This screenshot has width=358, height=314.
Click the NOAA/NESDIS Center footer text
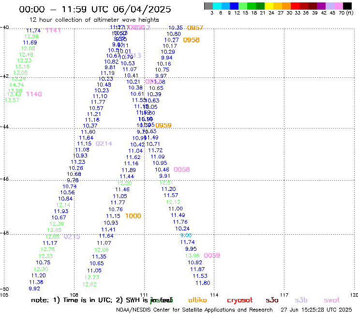pos(194,310)
